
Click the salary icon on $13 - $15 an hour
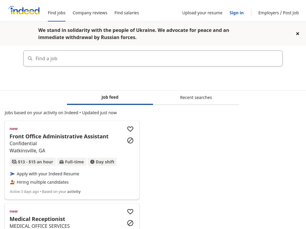(14, 162)
